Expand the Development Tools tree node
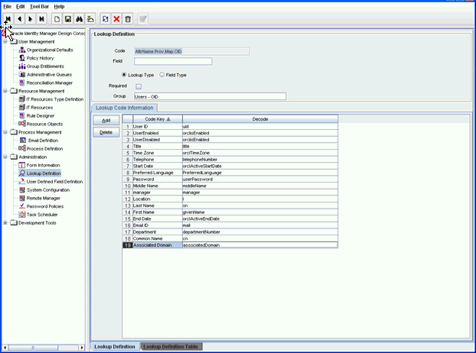The width and height of the screenshot is (476, 353). point(5,222)
